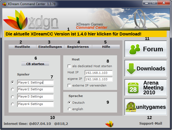Select english language radio button
This screenshot has height=130, width=172.
point(69,109)
